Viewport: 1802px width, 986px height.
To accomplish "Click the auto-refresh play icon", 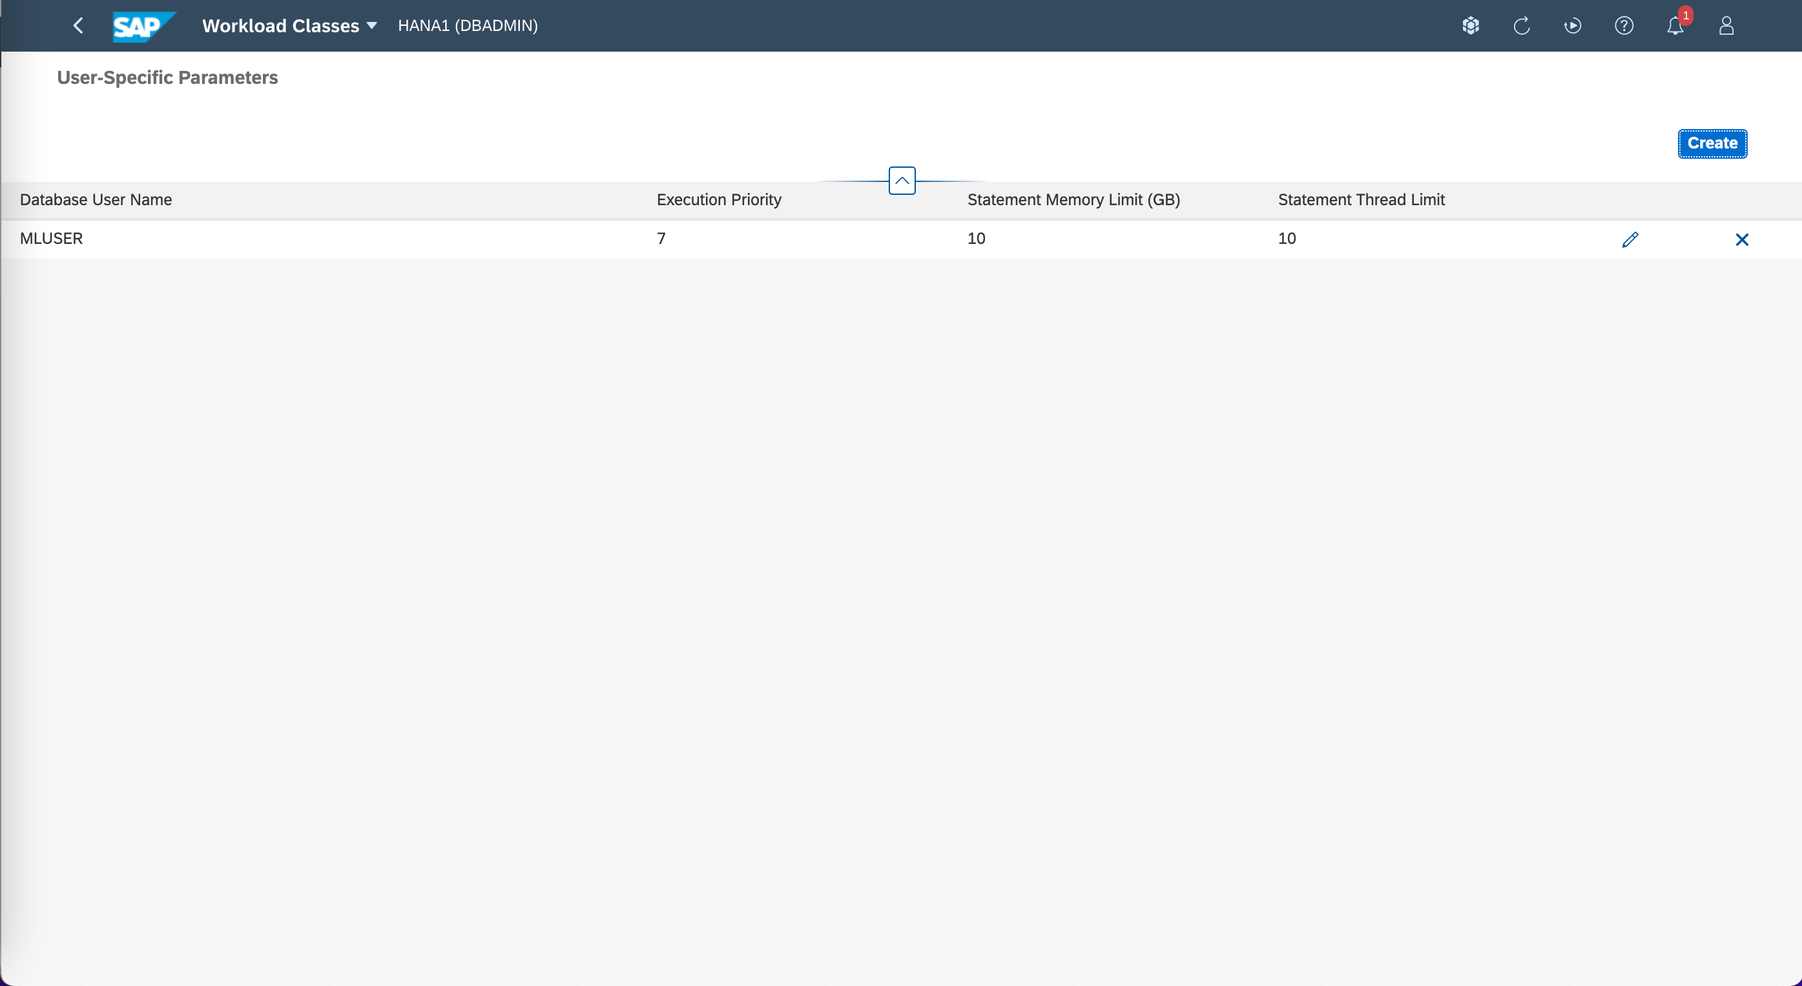I will (x=1573, y=26).
